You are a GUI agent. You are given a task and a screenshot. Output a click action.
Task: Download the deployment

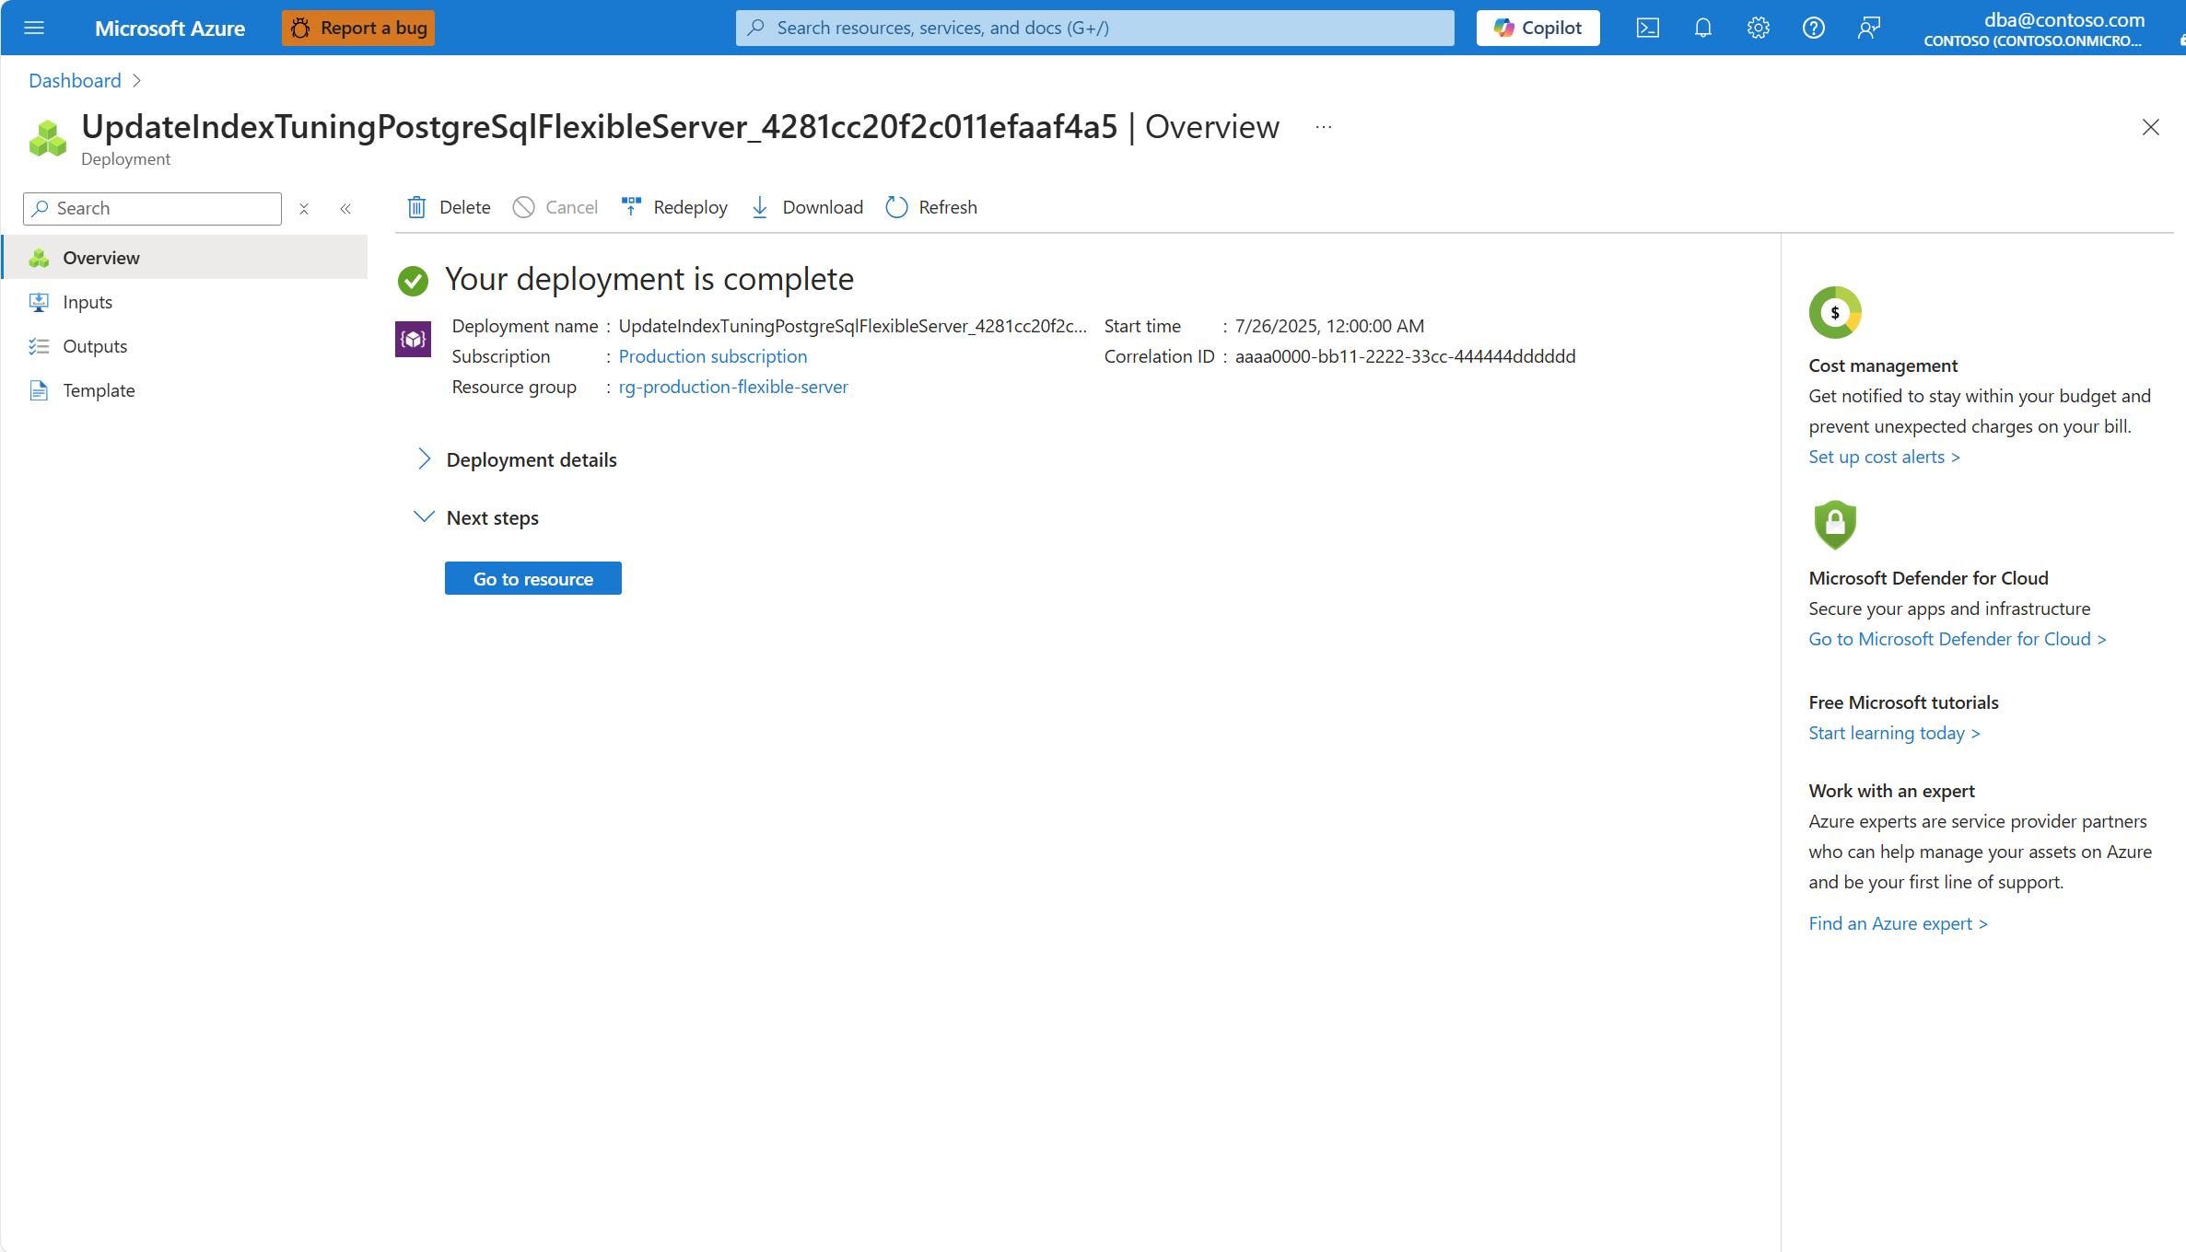click(x=807, y=207)
